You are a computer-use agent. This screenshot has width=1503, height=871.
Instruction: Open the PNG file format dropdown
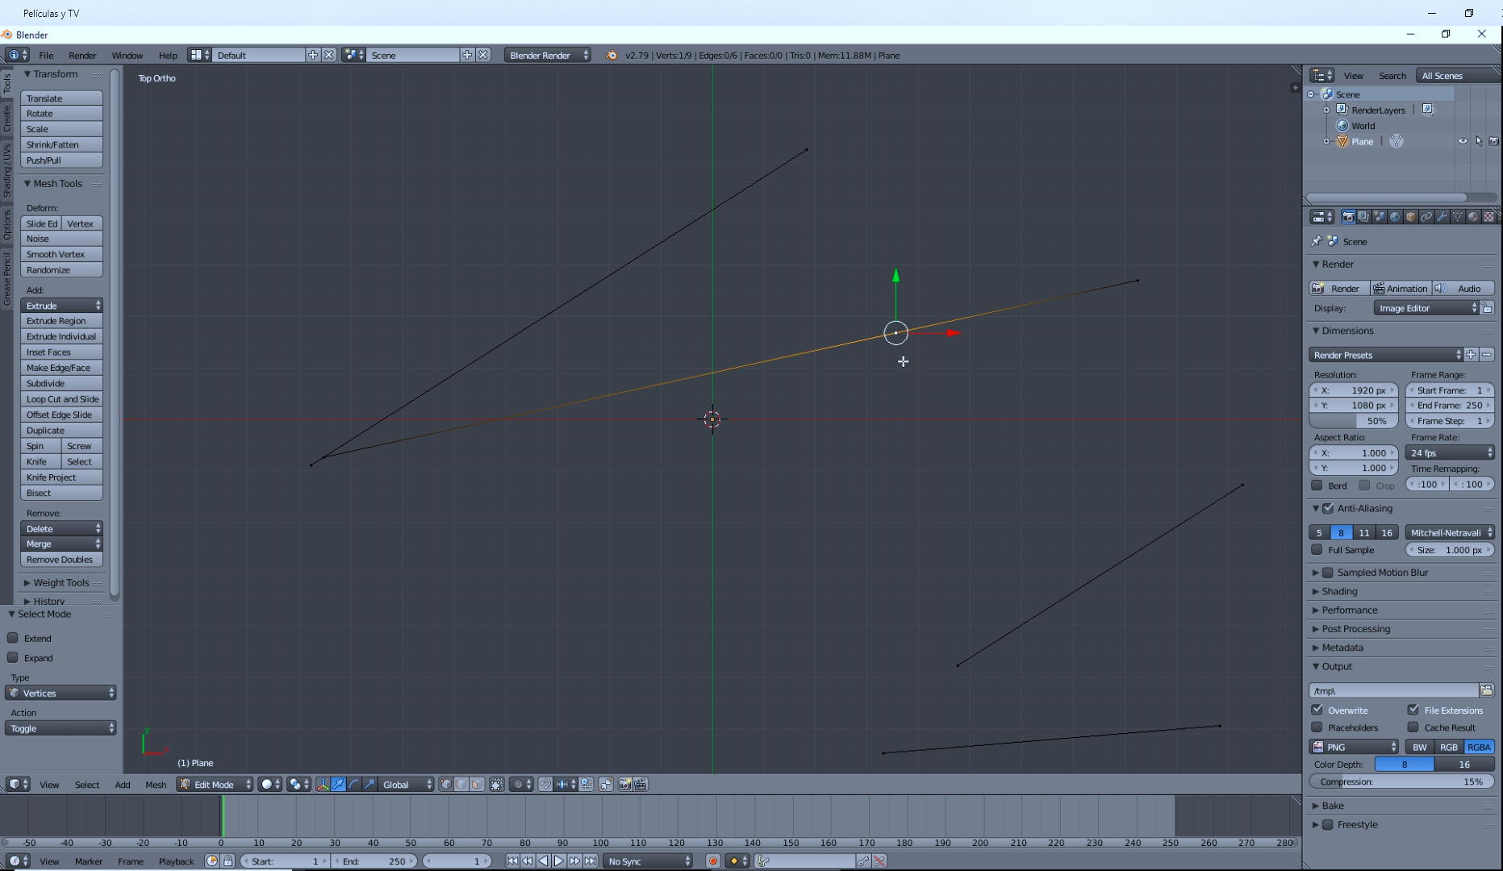click(1354, 747)
